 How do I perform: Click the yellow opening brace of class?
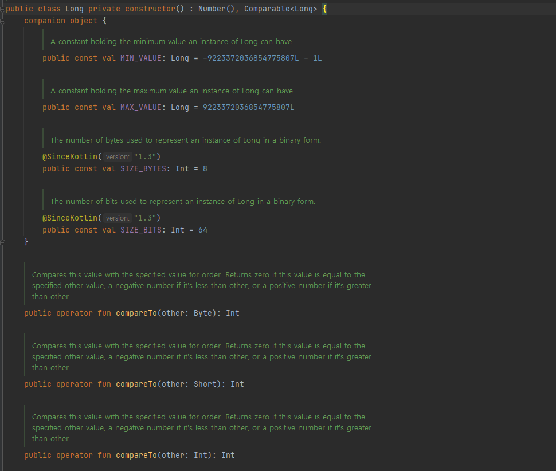pyautogui.click(x=324, y=9)
